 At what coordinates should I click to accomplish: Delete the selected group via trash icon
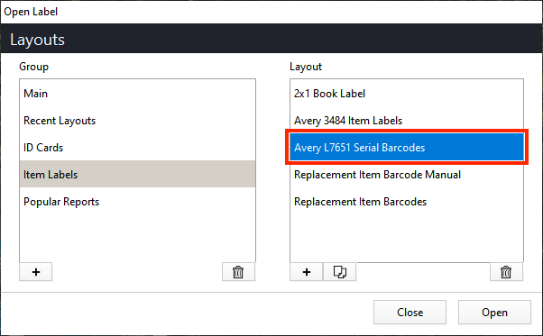(238, 272)
